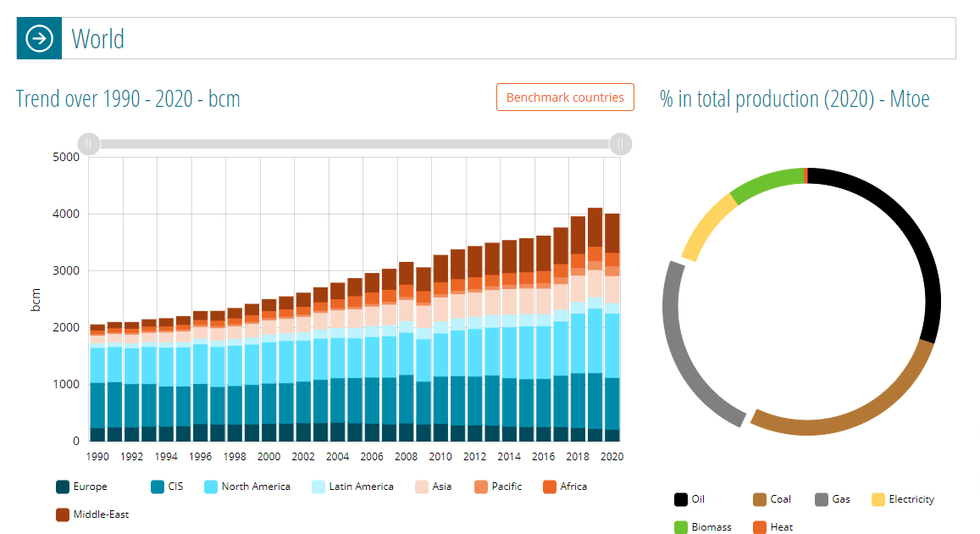980x534 pixels.
Task: Toggle Africa legend entry
Action: 565,487
